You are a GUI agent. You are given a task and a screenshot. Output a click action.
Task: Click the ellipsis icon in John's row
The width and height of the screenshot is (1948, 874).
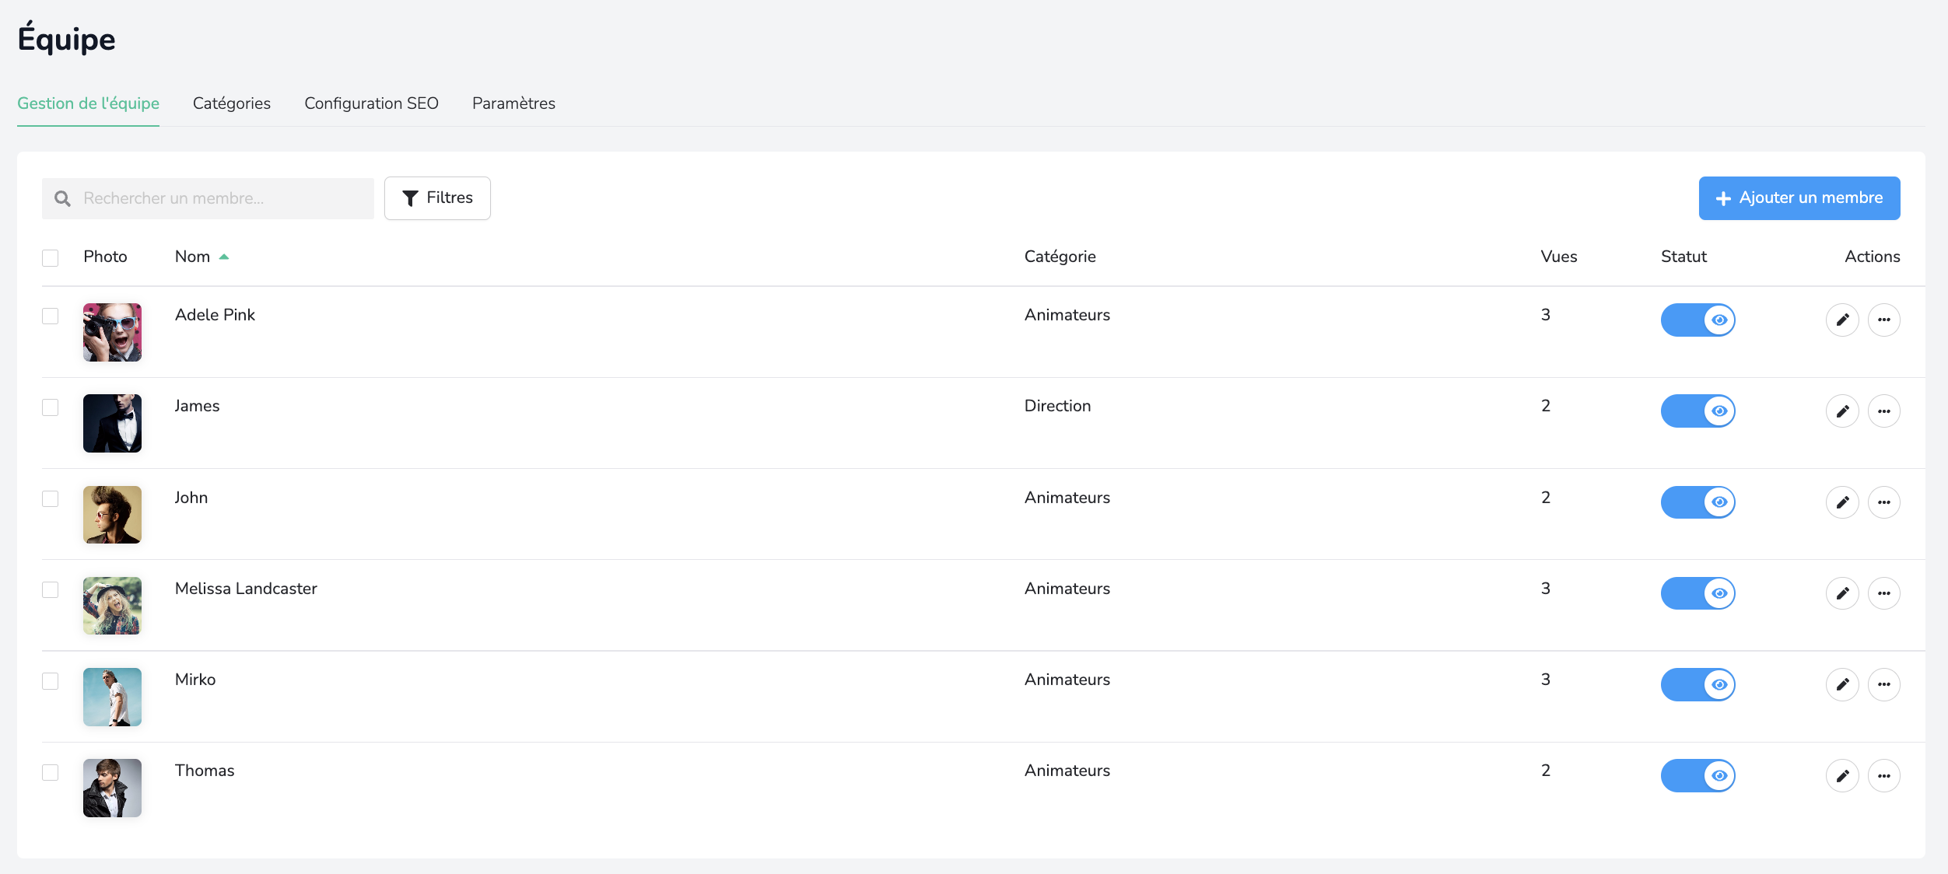click(1883, 502)
